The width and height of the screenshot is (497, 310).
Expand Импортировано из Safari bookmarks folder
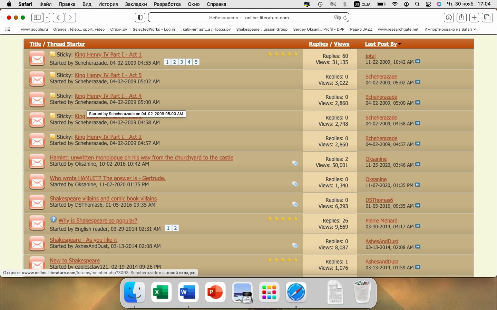coord(450,29)
